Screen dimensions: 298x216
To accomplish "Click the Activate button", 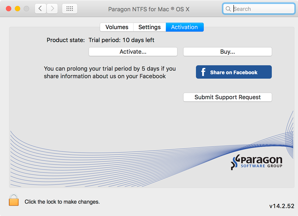I will 133,51.
